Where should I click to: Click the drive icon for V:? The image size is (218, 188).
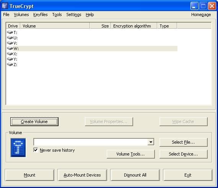pyautogui.click(x=10, y=43)
